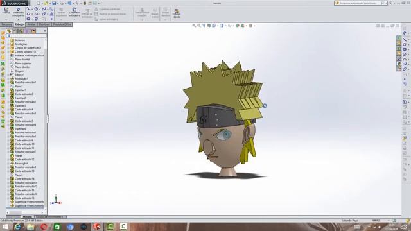Click the SolidWorks logo at top left
This screenshot has height=231, width=411.
tap(15, 3)
